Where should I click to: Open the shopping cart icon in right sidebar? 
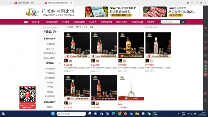pos(205,62)
